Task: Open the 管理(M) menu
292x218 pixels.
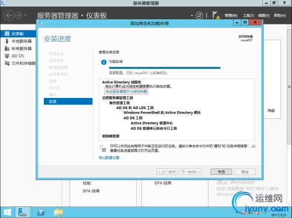Action: 231,16
